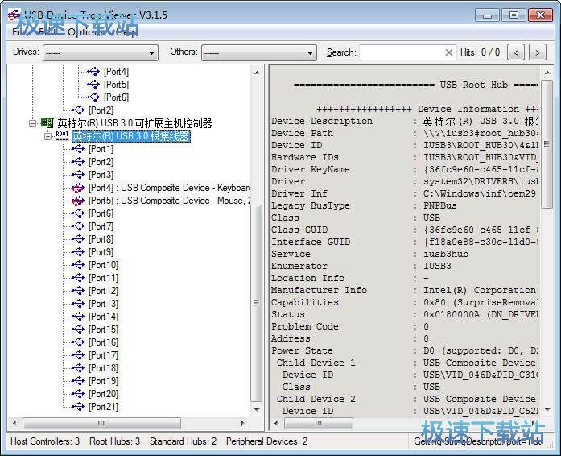Go to next search hit
Viewport: 561px width, 456px height.
(x=538, y=52)
